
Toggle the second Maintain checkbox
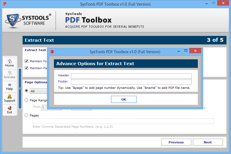click(x=26, y=68)
